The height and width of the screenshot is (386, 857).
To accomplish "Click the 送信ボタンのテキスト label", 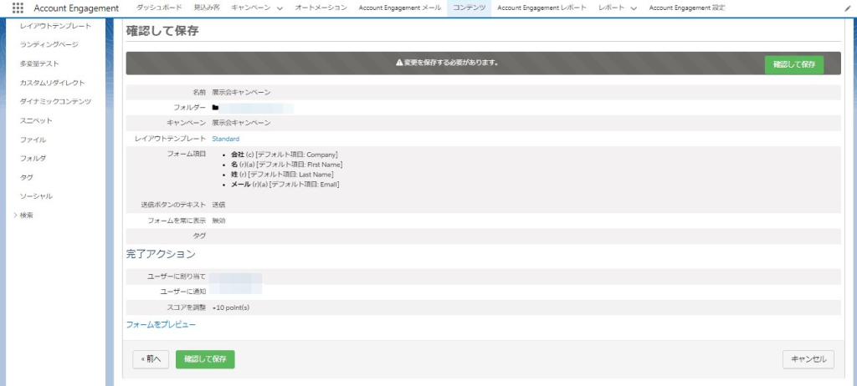I will tap(173, 205).
